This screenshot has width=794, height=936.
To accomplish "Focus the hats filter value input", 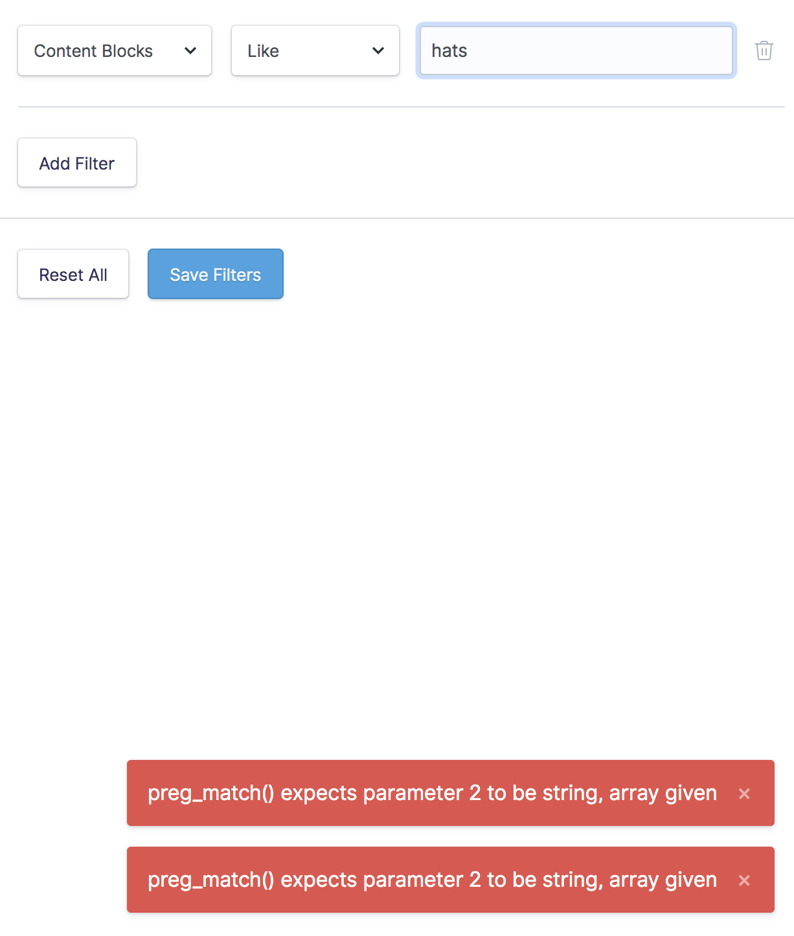I will coord(576,50).
